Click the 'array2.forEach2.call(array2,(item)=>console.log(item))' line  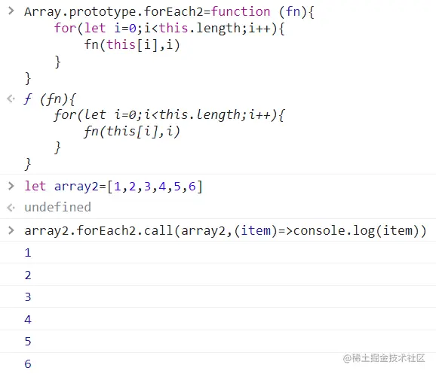click(x=226, y=231)
